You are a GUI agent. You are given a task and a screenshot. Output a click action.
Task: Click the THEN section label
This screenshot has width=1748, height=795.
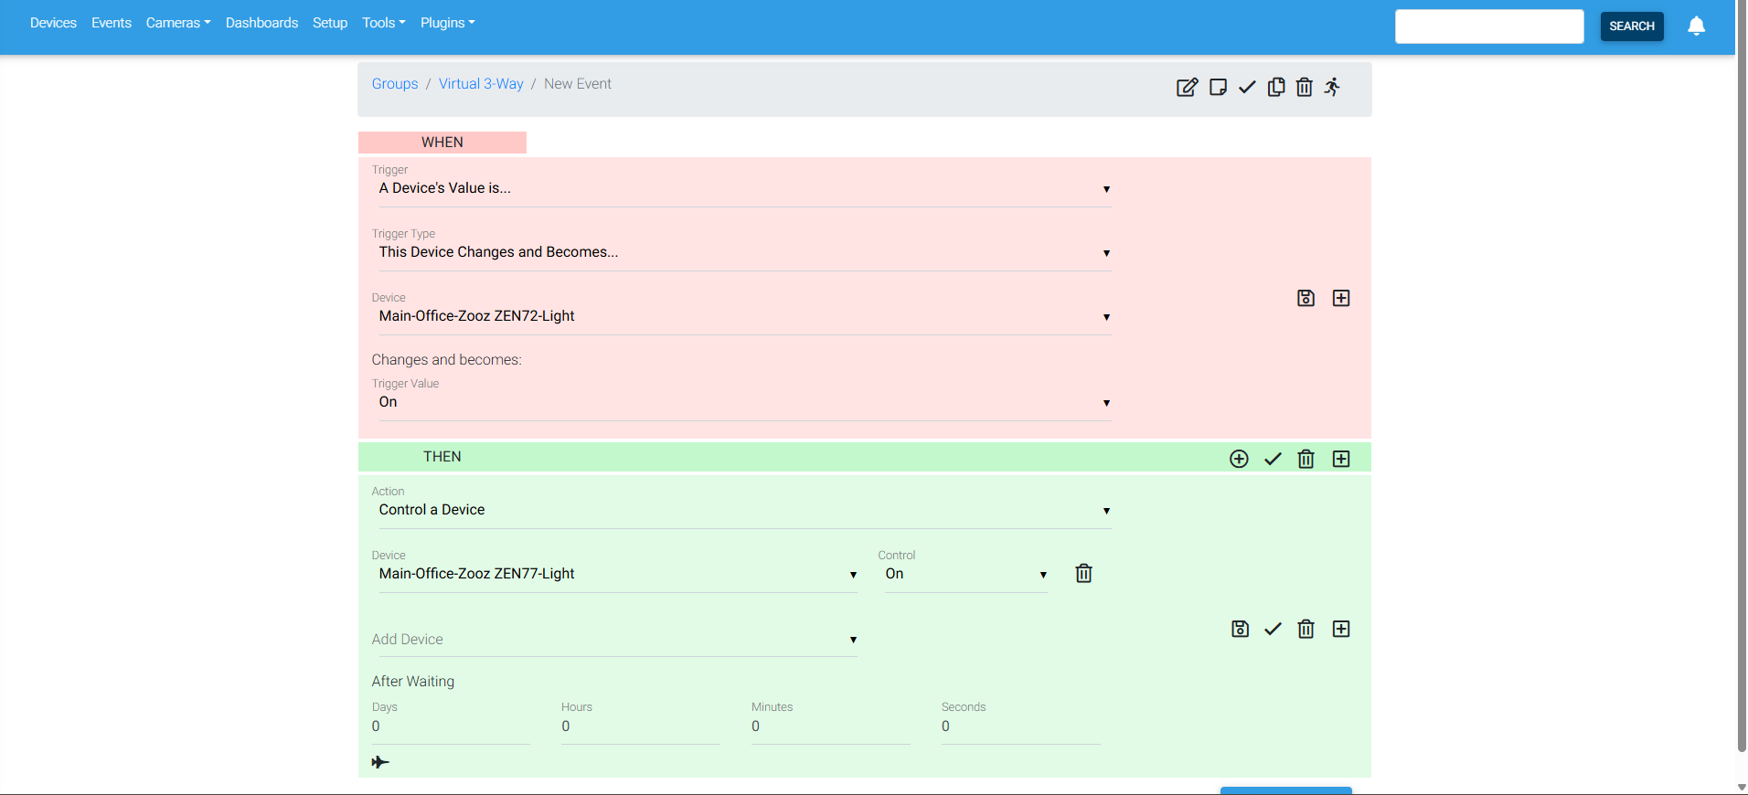(442, 457)
